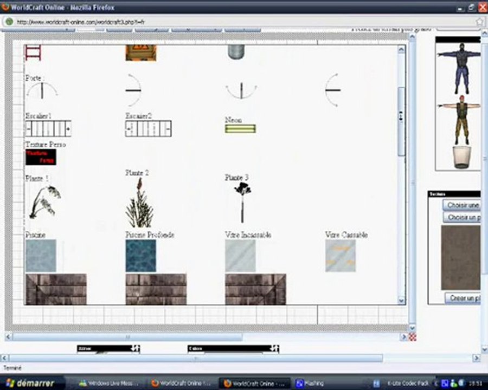The image size is (488, 390).
Task: Select brick wall piece under Piscine Profonde
Action: point(156,289)
